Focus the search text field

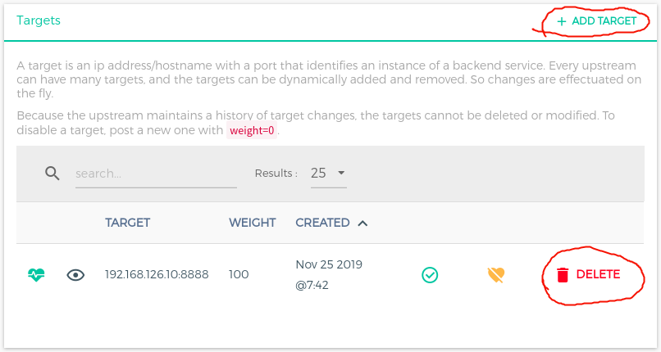pyautogui.click(x=156, y=174)
